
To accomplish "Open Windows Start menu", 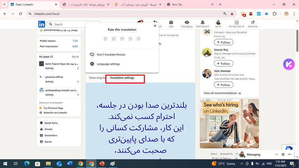I will pos(5,164).
